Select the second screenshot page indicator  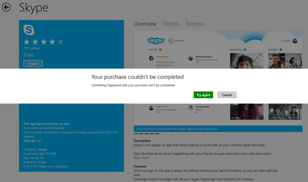pos(141,134)
